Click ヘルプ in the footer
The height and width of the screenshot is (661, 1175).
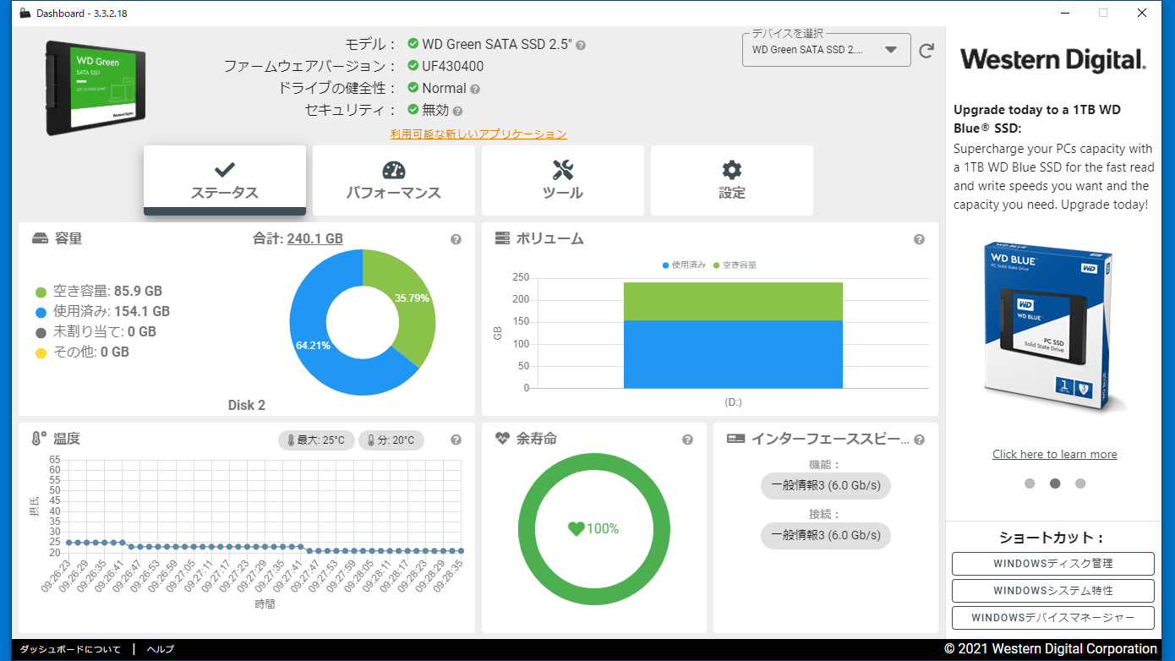click(160, 650)
